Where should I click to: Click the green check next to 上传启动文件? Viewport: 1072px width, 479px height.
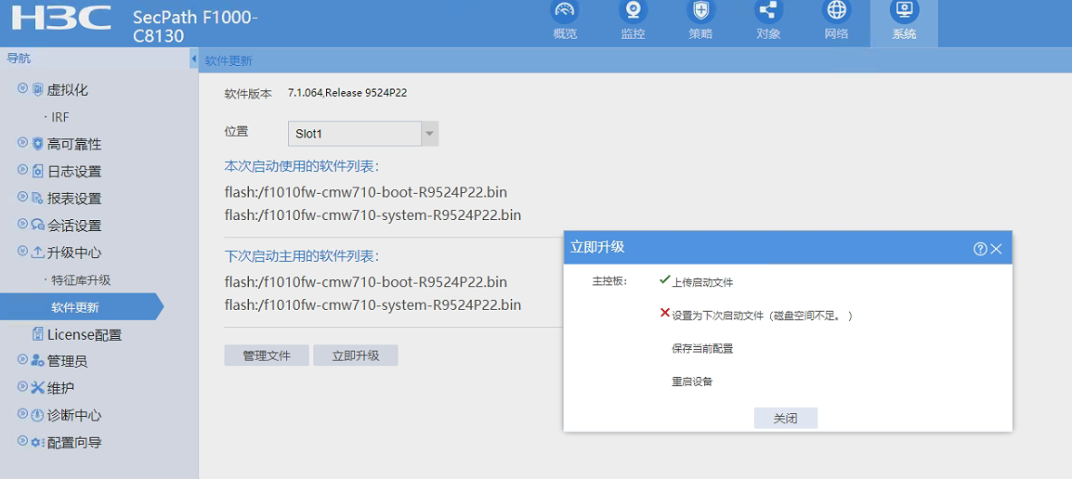pos(664,280)
